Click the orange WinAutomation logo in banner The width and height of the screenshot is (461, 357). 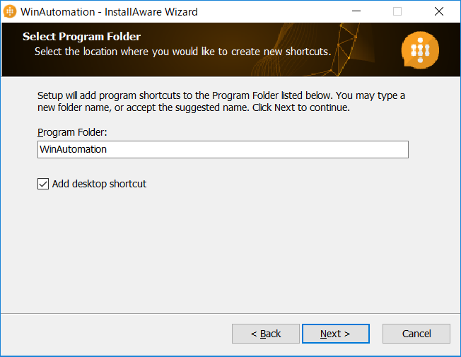tap(420, 50)
